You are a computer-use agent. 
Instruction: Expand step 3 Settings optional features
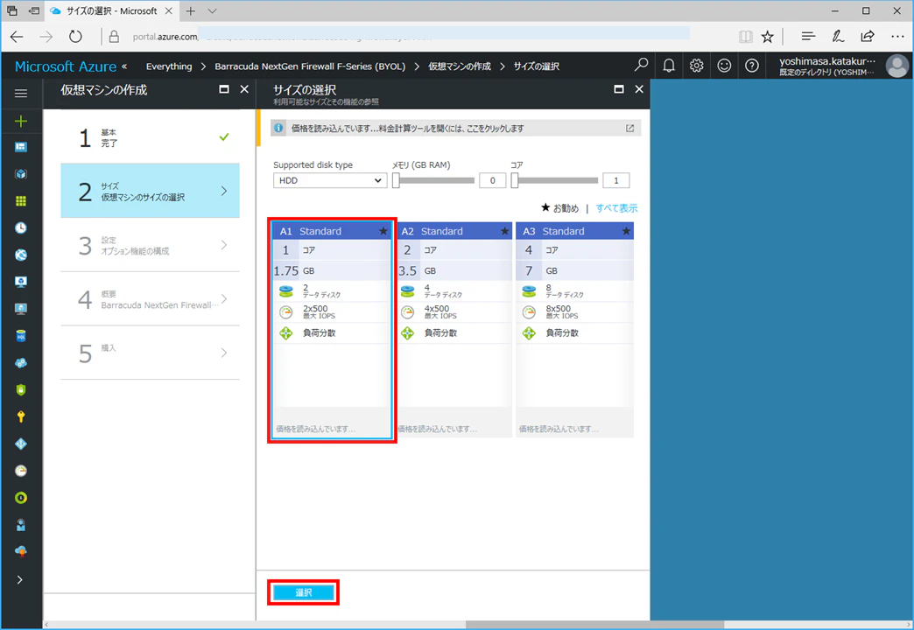pyautogui.click(x=151, y=245)
